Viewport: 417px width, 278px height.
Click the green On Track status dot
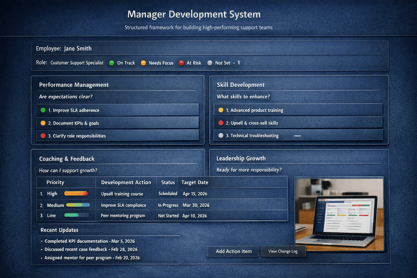[x=111, y=63]
